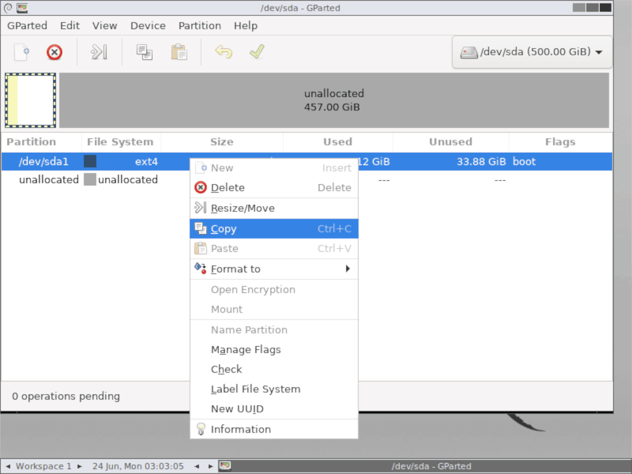Select New UUID from the context menu
The image size is (632, 474).
pyautogui.click(x=237, y=409)
